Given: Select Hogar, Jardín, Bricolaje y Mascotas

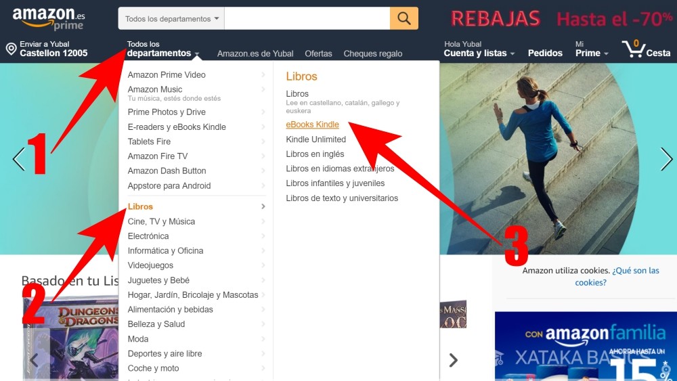Looking at the screenshot, I should pyautogui.click(x=192, y=295).
